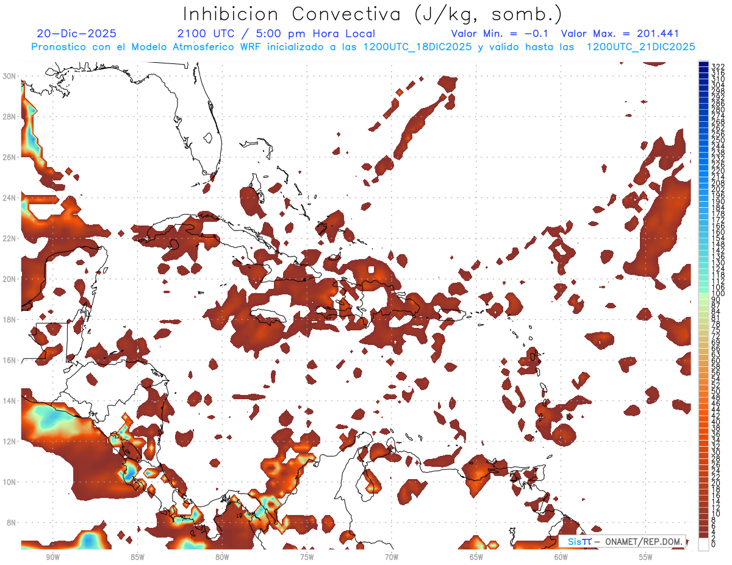Click the '16N' latitude label
Viewport: 732px width, 565px height.
pos(10,360)
